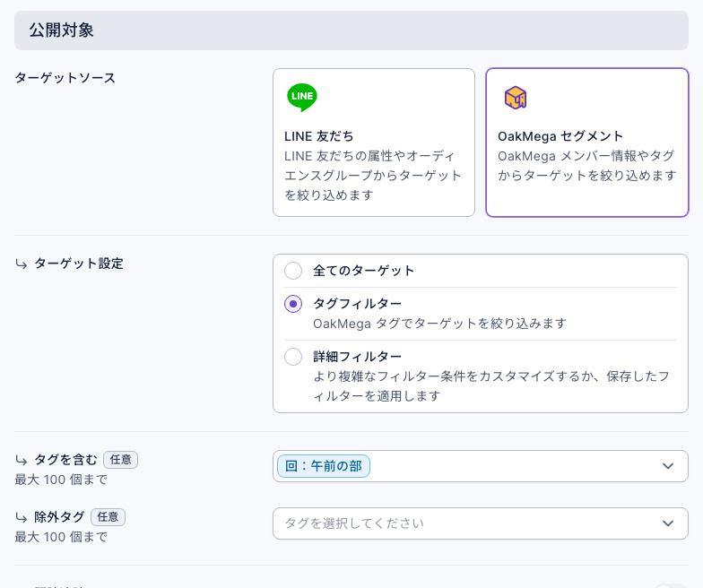Select the OakMega セグメント target source card

(x=586, y=143)
